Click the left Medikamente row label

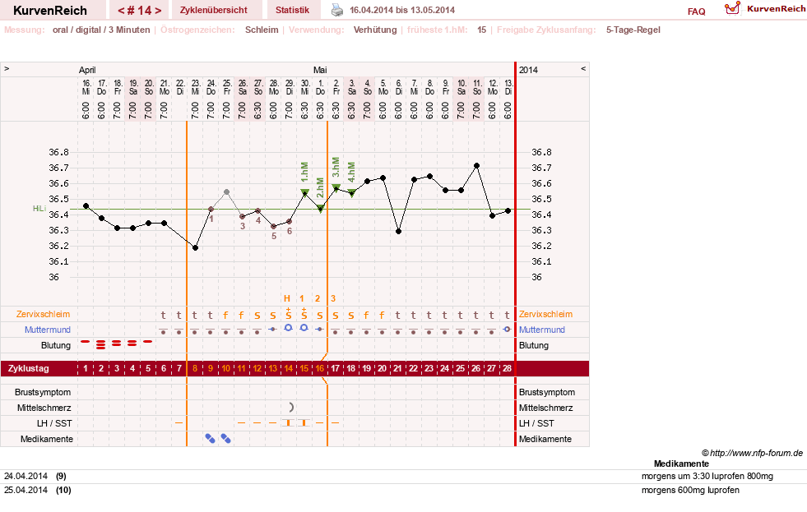[x=47, y=439]
